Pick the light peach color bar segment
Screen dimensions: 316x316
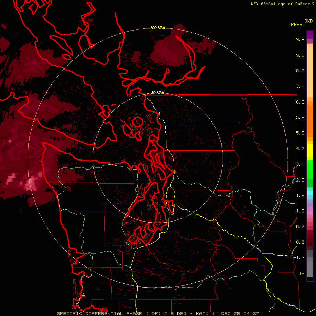pyautogui.click(x=310, y=72)
